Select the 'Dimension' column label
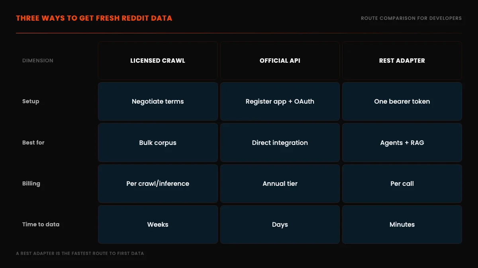This screenshot has width=478, height=268. pyautogui.click(x=38, y=61)
